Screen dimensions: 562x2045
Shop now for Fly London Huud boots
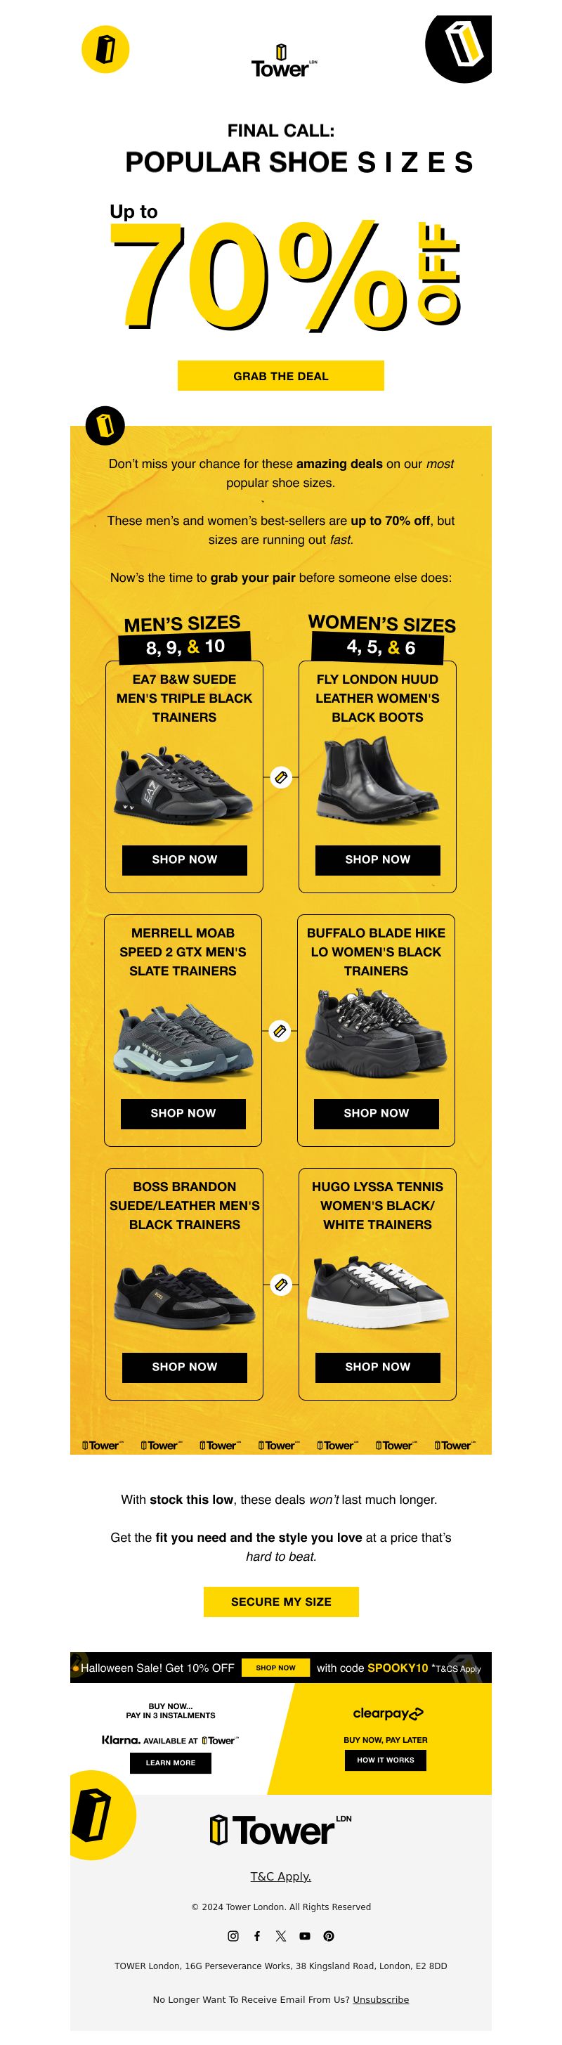tap(378, 859)
